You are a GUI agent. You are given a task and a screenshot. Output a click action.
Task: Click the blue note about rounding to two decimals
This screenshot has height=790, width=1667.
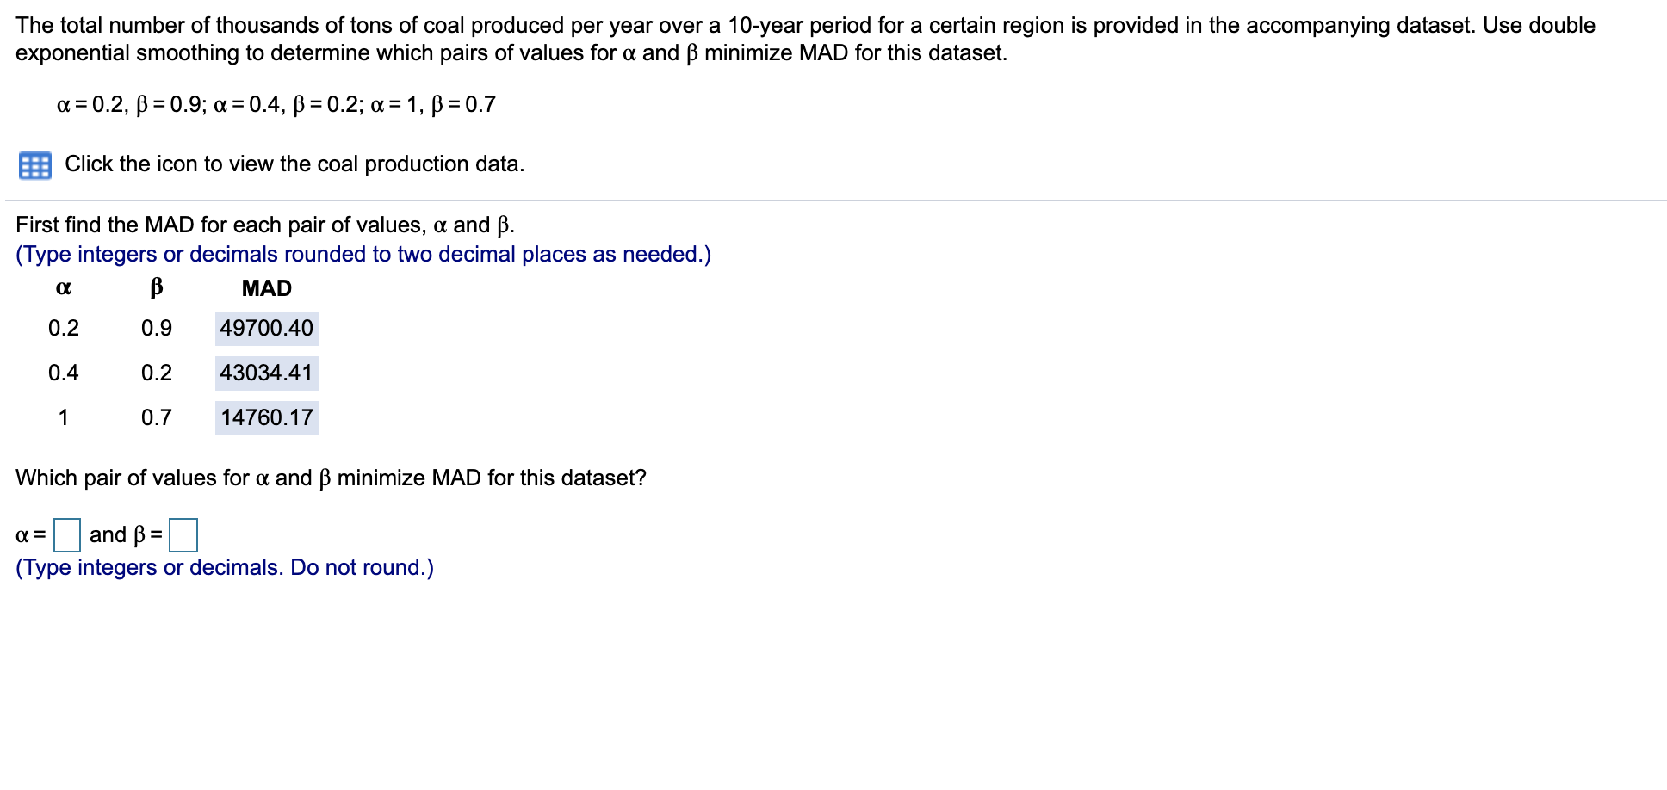pos(363,254)
